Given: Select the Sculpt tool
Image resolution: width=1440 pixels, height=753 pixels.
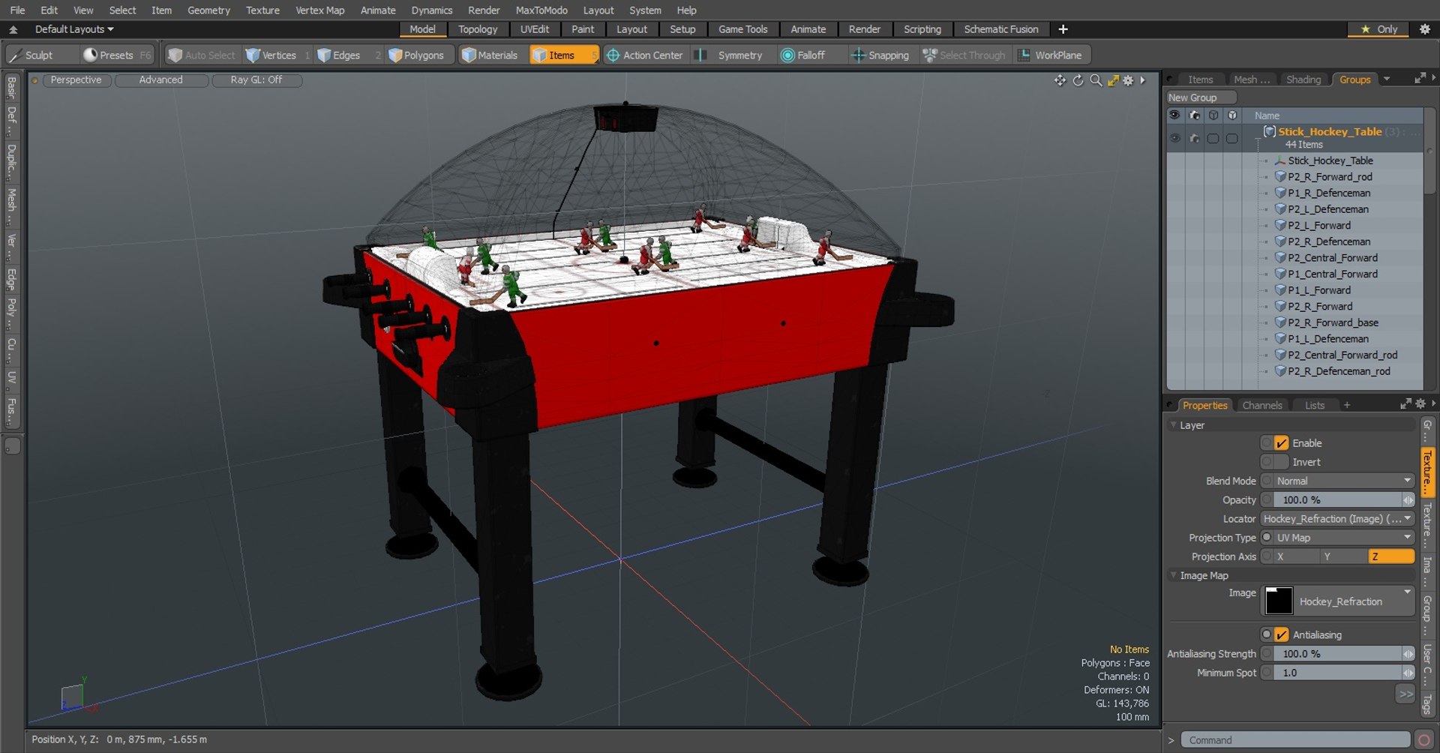Looking at the screenshot, I should (40, 55).
